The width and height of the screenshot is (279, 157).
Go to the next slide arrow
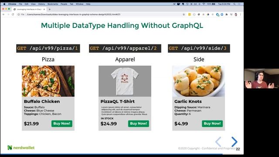pyautogui.click(x=235, y=142)
